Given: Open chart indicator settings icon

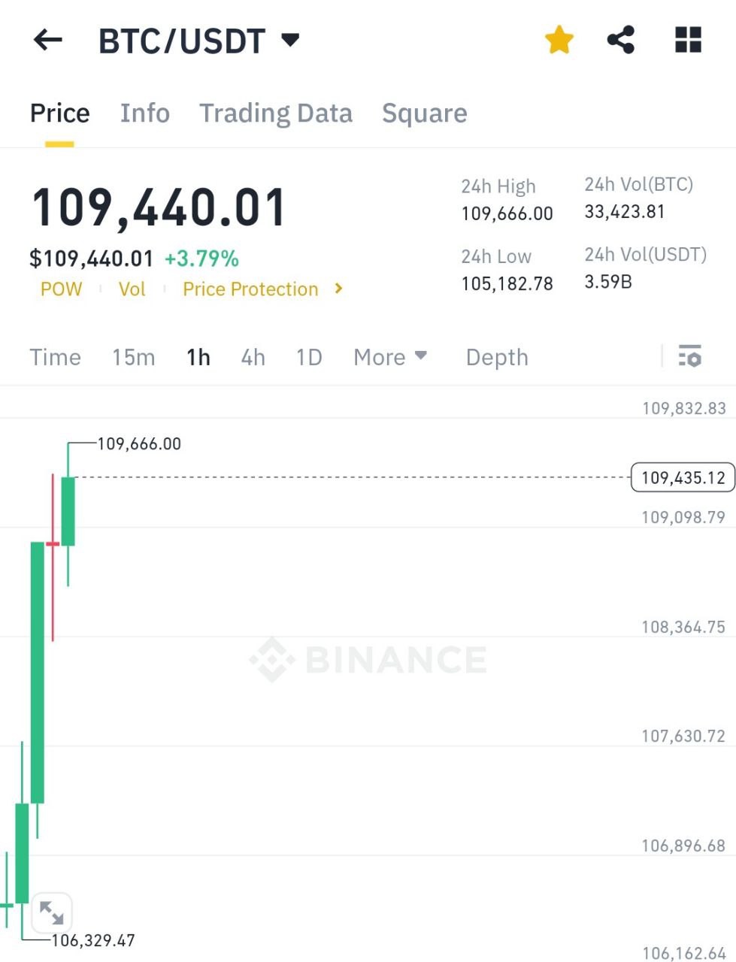Looking at the screenshot, I should point(690,356).
